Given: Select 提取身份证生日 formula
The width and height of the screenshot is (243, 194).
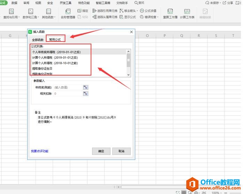Looking at the screenshot, I should coord(79,68).
